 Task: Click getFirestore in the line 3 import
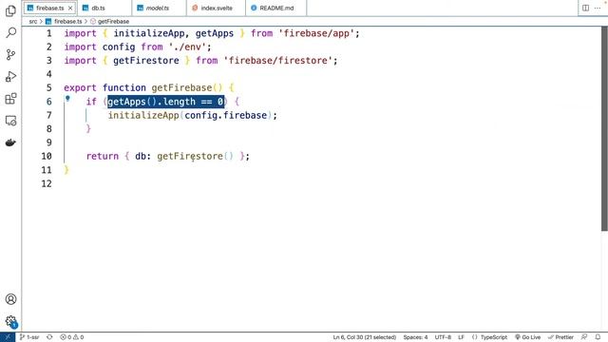click(146, 61)
